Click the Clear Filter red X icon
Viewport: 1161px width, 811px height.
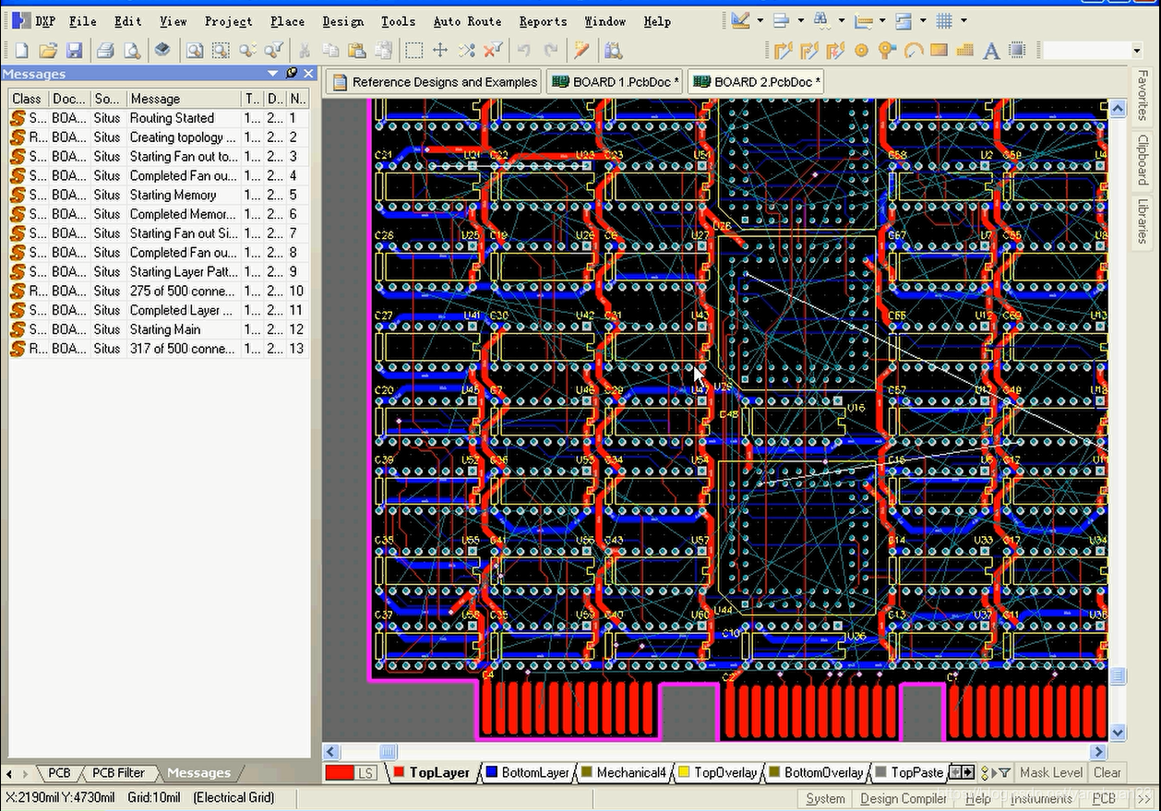(494, 51)
